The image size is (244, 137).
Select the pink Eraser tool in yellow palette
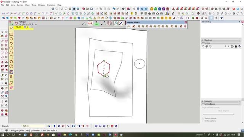[x=11, y=88]
